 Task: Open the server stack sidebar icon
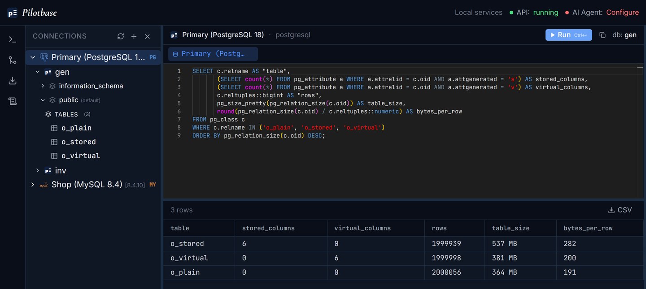point(13,101)
